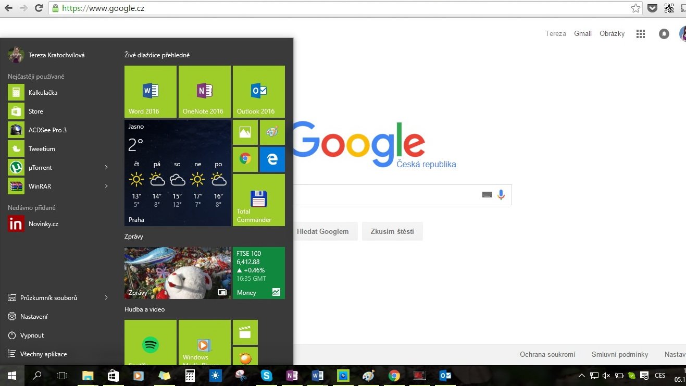Click Skype icon on the taskbar

267,375
